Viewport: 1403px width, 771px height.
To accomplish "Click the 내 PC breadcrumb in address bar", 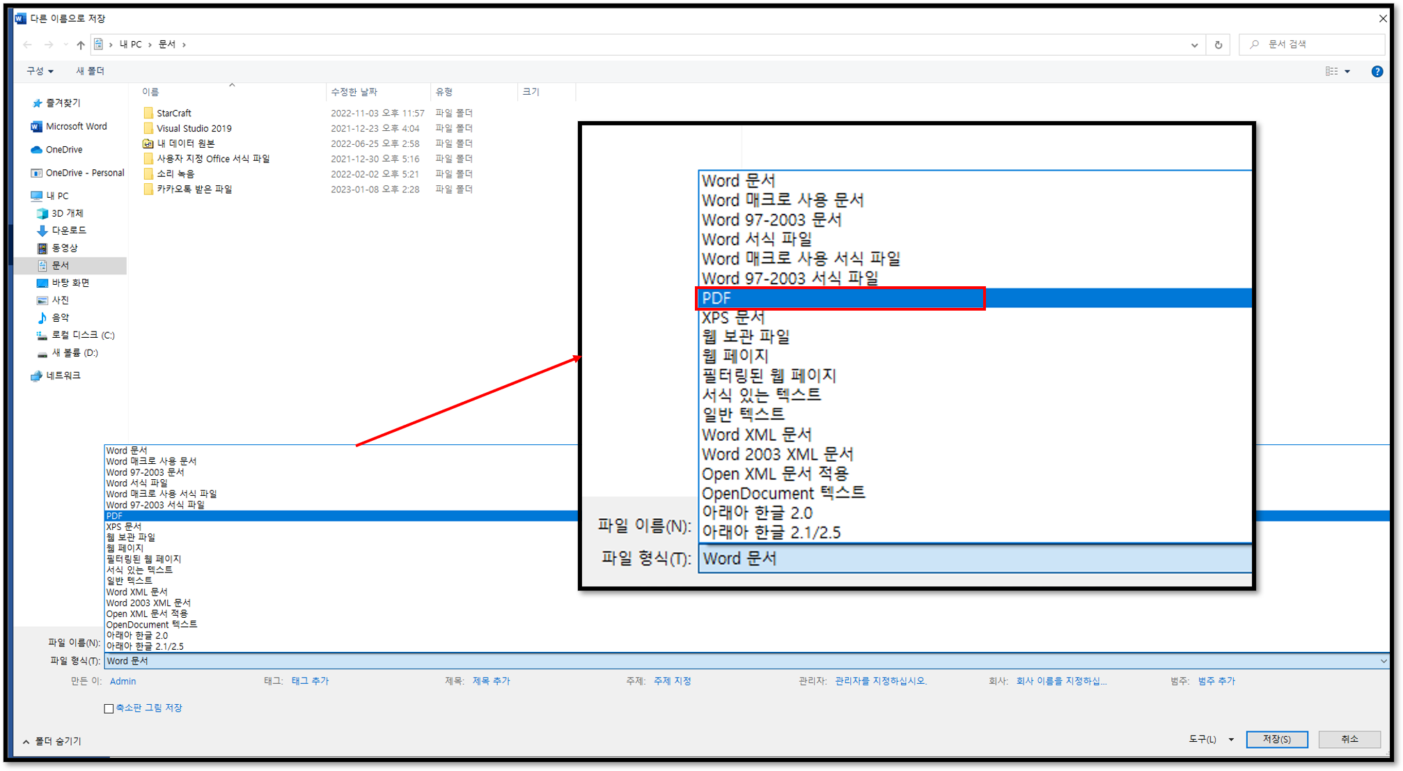I will pyautogui.click(x=130, y=45).
